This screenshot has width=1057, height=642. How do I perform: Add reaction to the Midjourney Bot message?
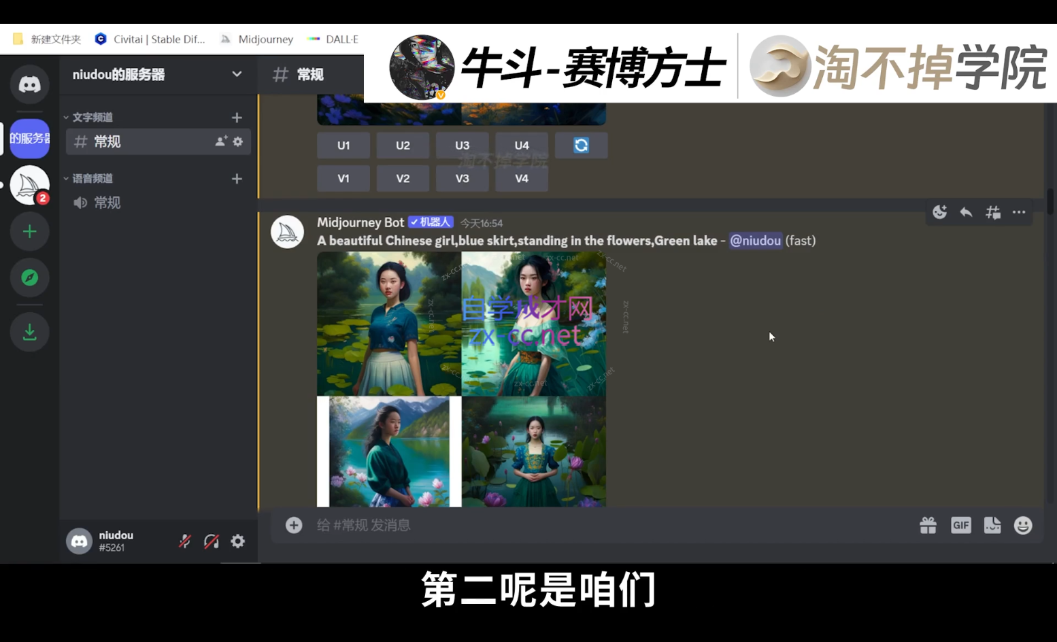pyautogui.click(x=939, y=212)
